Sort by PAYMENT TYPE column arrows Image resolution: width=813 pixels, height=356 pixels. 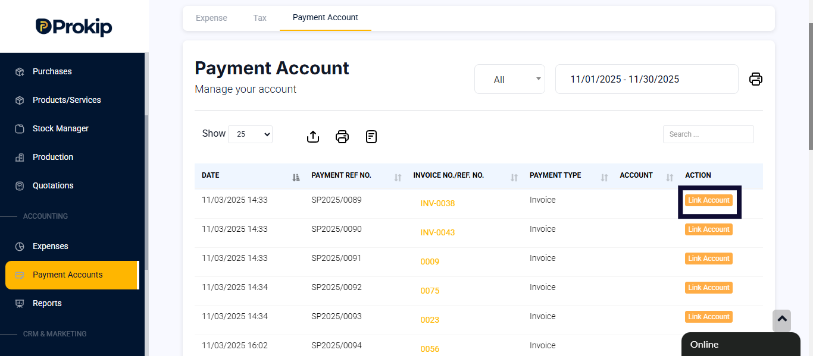[604, 177]
